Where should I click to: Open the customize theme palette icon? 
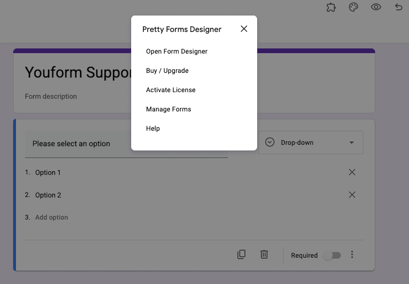point(354,7)
